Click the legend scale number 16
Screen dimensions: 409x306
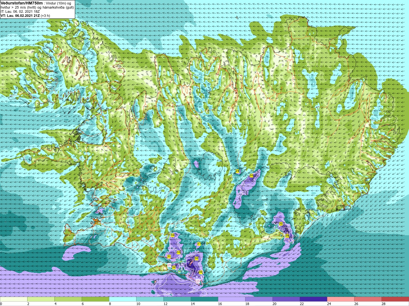pyautogui.click(x=220, y=304)
